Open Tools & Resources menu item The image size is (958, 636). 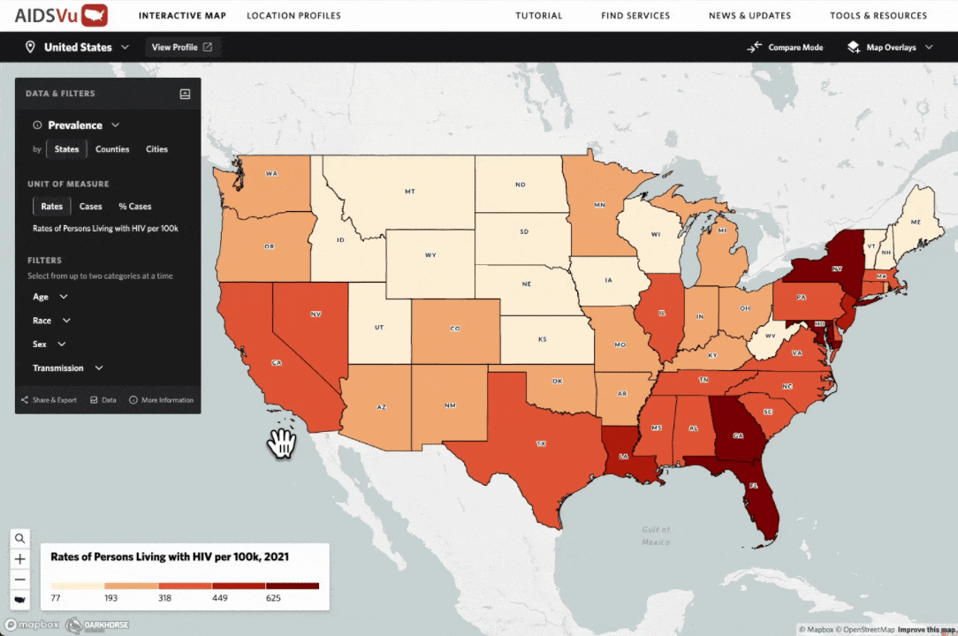tap(878, 15)
